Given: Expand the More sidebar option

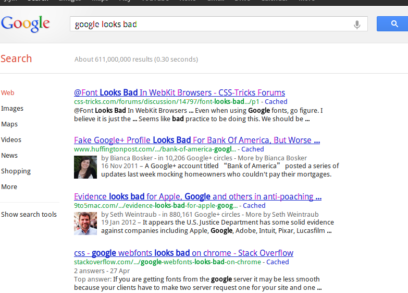Looking at the screenshot, I should [9, 186].
